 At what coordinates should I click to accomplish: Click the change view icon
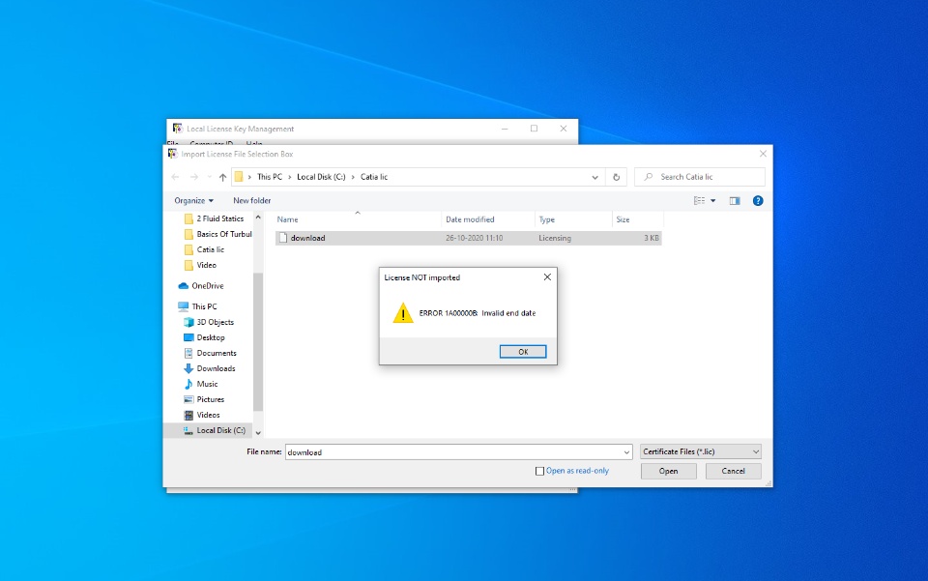(x=699, y=200)
